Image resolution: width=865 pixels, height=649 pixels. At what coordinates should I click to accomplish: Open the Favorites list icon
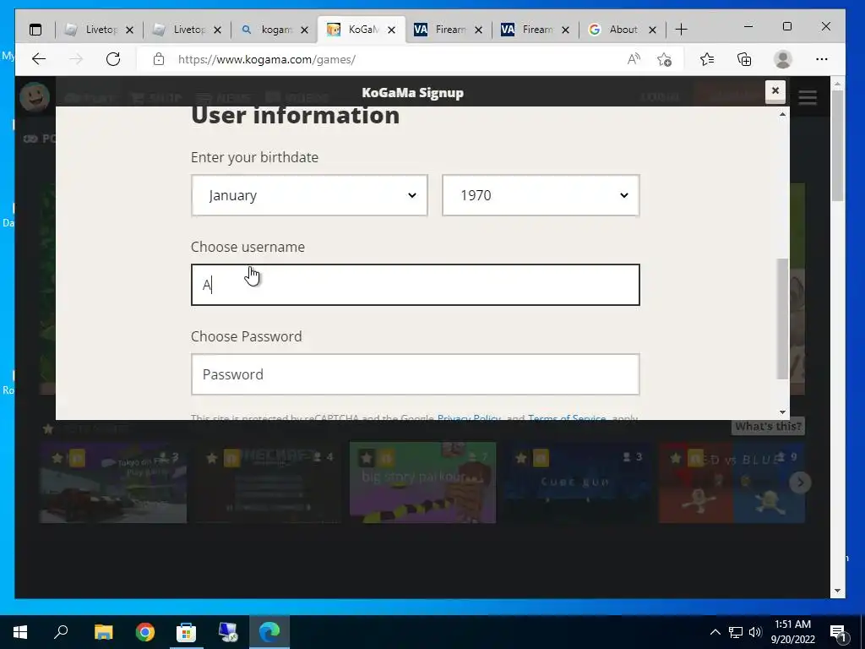[x=707, y=59]
